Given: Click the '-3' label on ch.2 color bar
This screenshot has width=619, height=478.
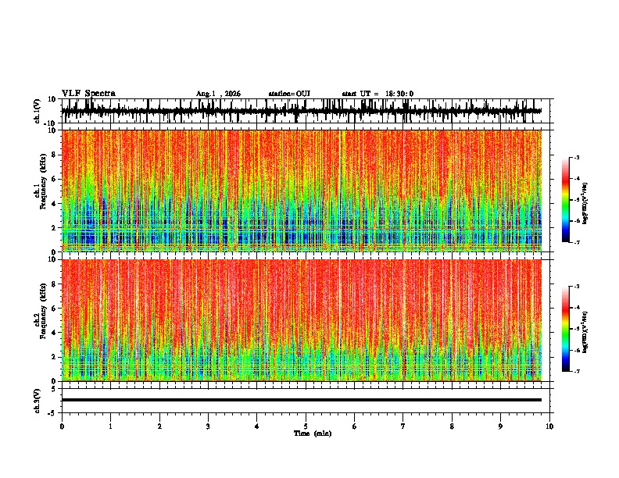Looking at the screenshot, I should pyautogui.click(x=577, y=287).
